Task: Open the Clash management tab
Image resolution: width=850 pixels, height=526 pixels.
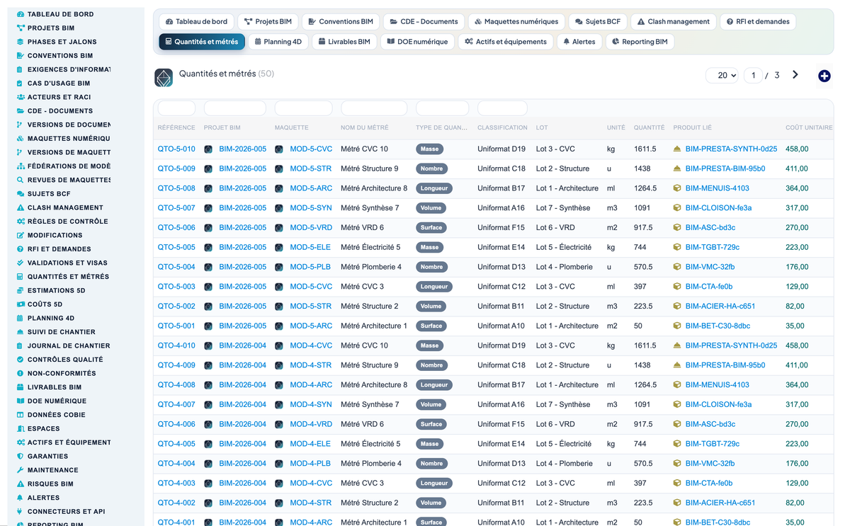Action: click(x=673, y=22)
